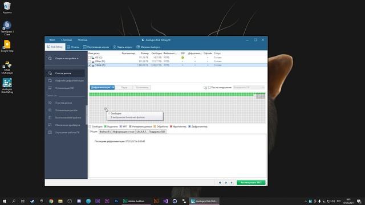Open Auslogics Disk Defrag desktop shortcut
This screenshot has height=205, width=365.
[7, 85]
